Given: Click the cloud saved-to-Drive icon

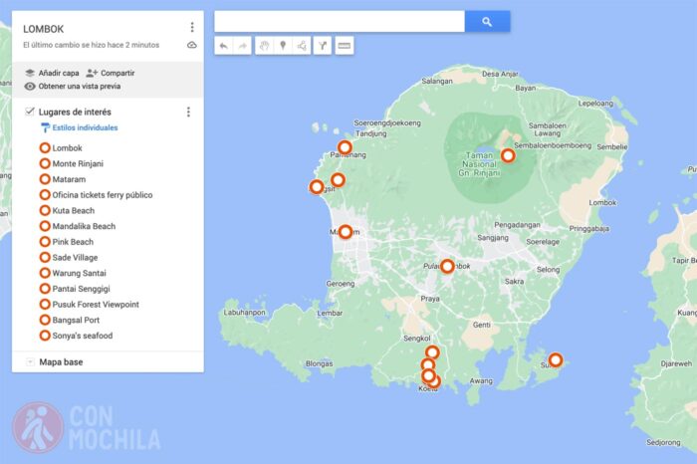Looking at the screenshot, I should (x=192, y=45).
